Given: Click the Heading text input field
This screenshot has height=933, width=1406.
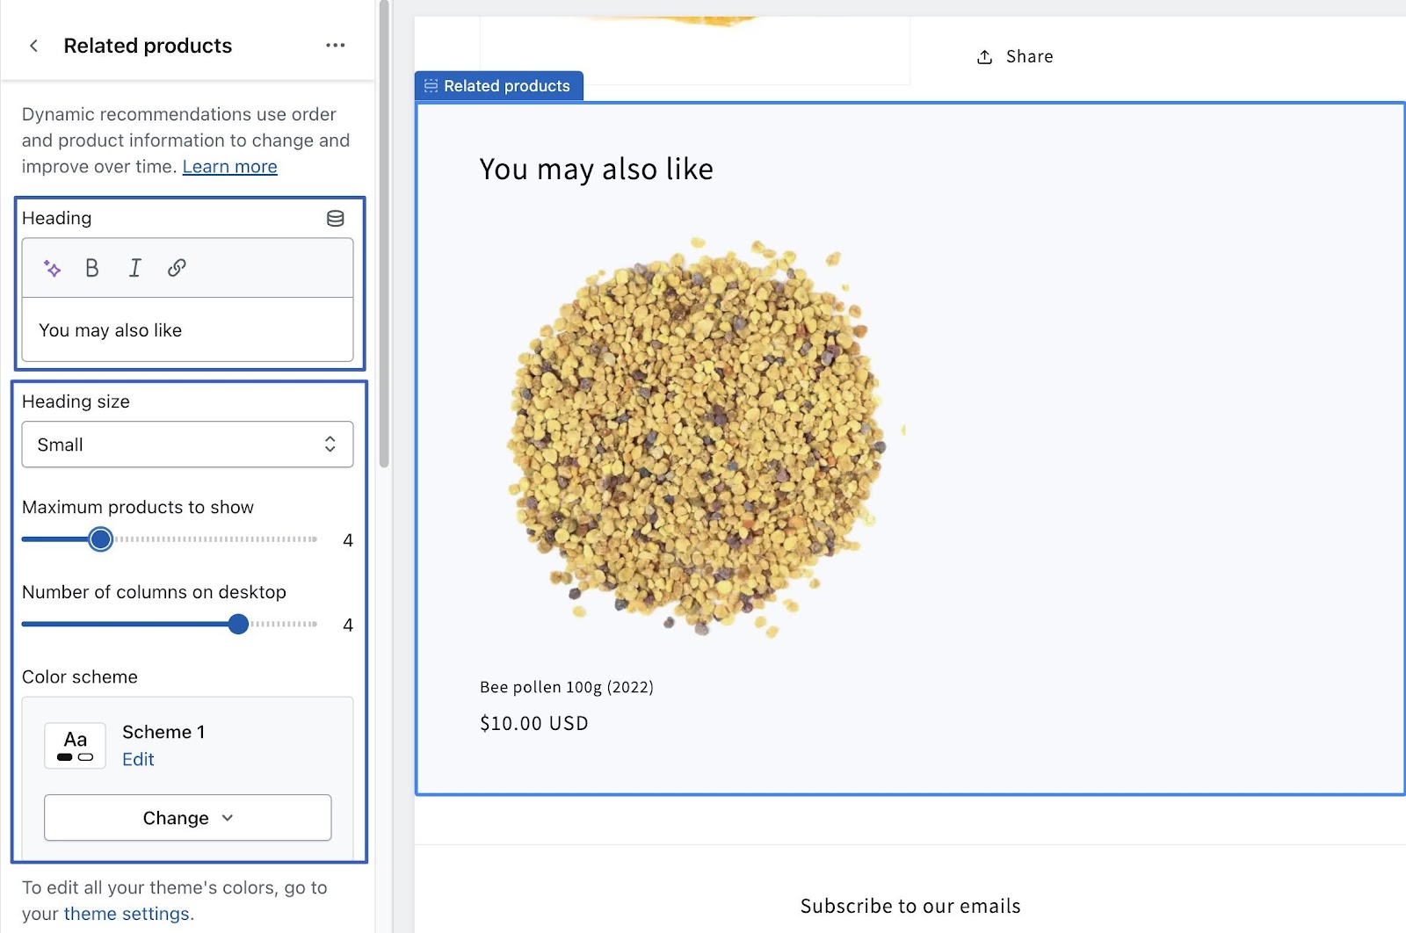Looking at the screenshot, I should point(187,330).
